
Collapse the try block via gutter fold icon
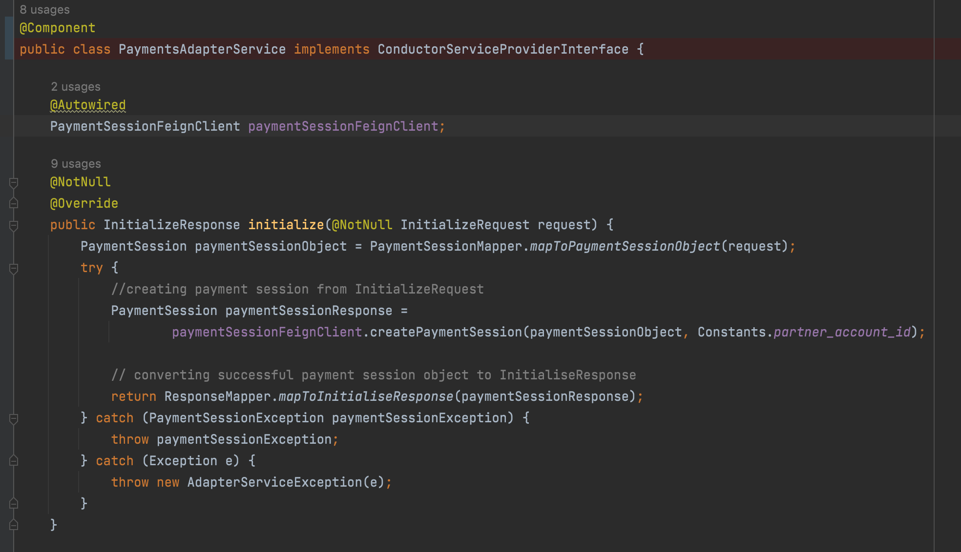(x=14, y=268)
